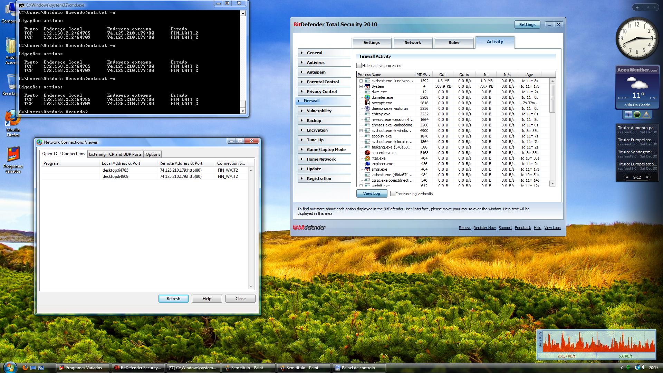
Task: Select the firewall Activity tab
Action: (495, 42)
